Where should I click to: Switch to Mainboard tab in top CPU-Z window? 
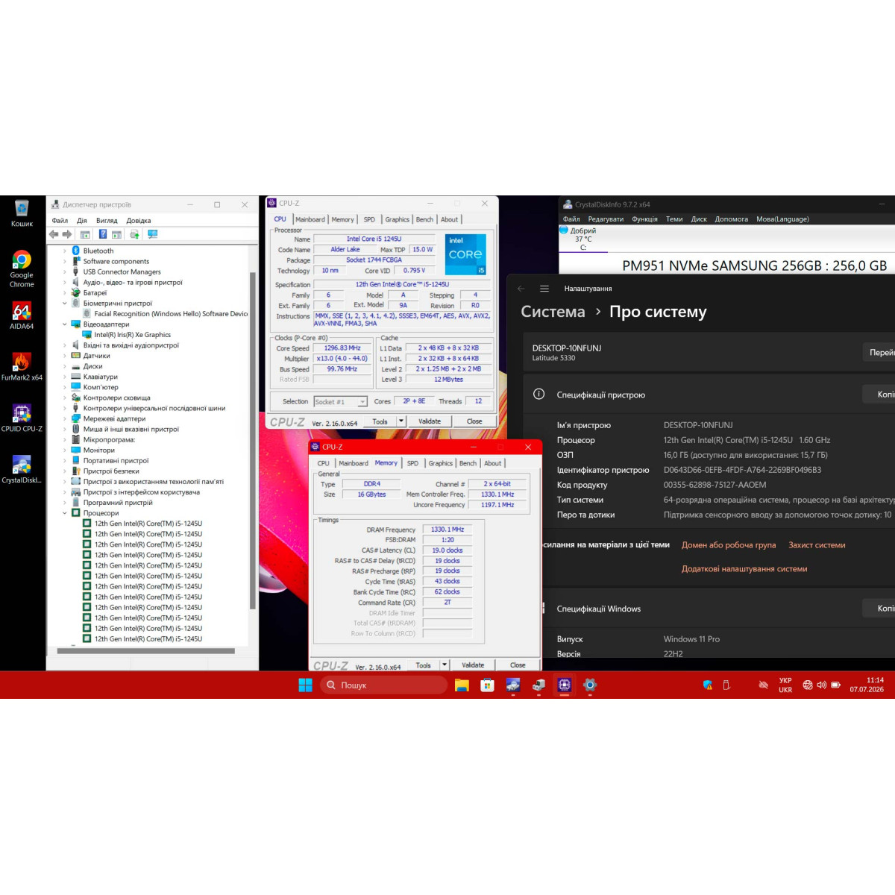(310, 219)
